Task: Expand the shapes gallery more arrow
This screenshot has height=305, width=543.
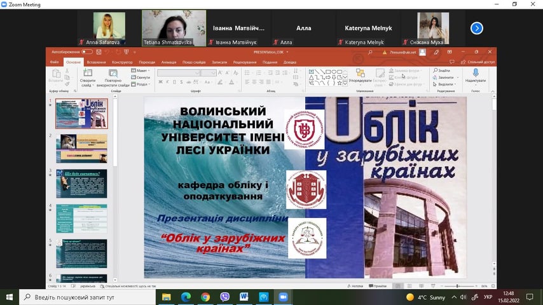Action: (344, 84)
